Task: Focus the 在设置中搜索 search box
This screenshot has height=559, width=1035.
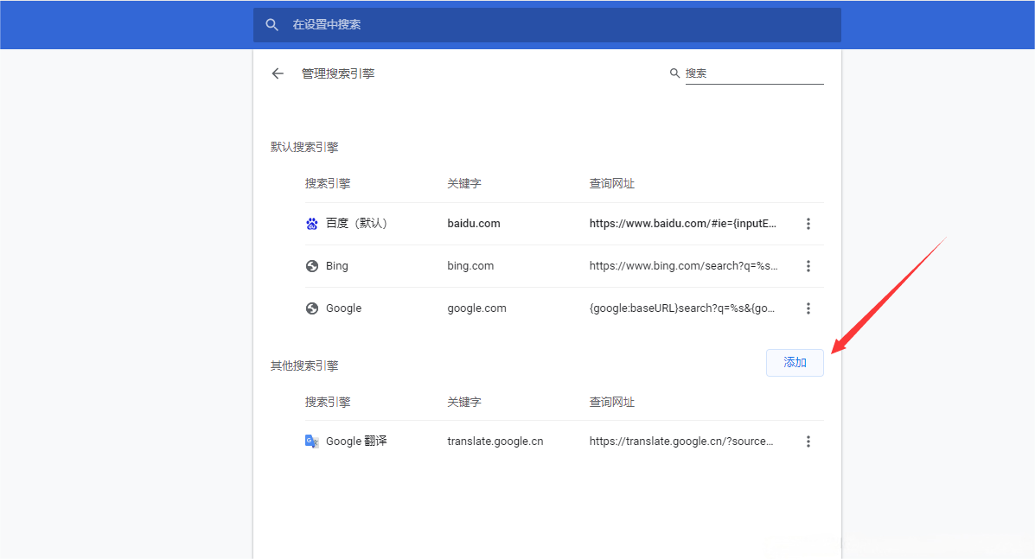Action: pos(547,25)
